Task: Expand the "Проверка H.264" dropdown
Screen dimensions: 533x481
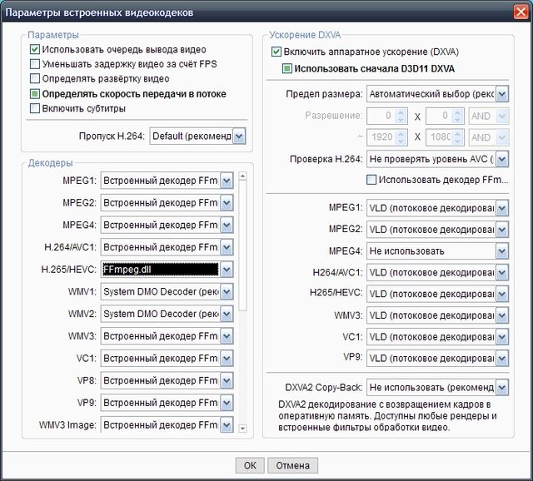Action: point(501,159)
